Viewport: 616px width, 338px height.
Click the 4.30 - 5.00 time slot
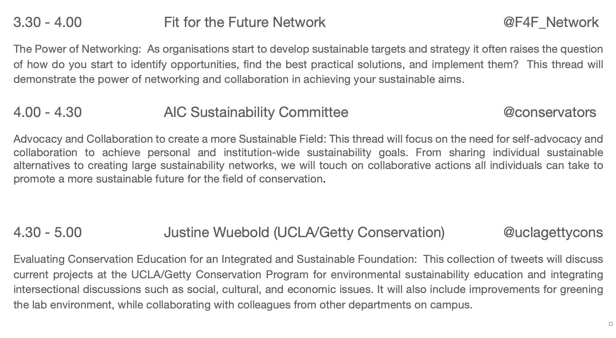[x=48, y=233]
